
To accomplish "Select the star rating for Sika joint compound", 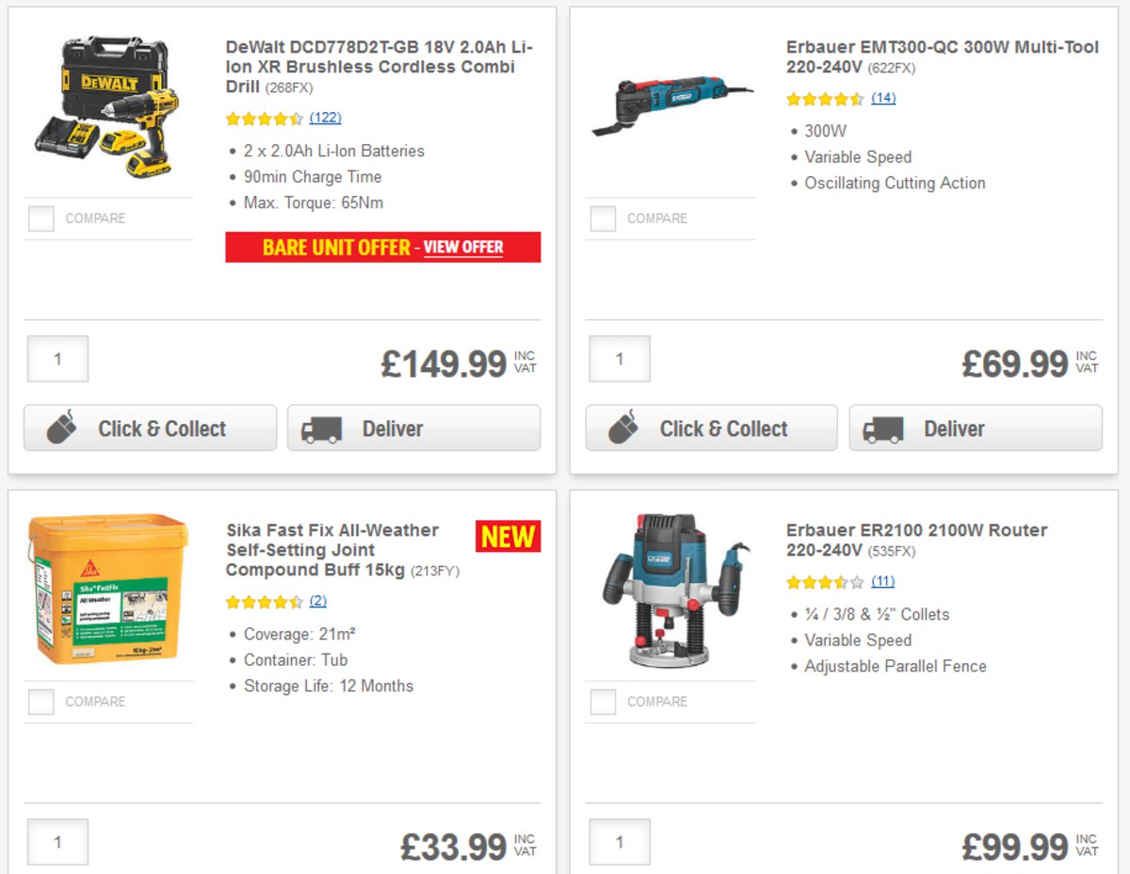I will pos(265,601).
